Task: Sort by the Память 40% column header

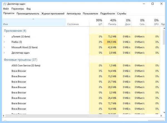Action: 110,22
